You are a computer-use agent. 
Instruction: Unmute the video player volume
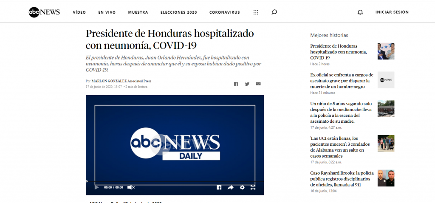(131, 187)
